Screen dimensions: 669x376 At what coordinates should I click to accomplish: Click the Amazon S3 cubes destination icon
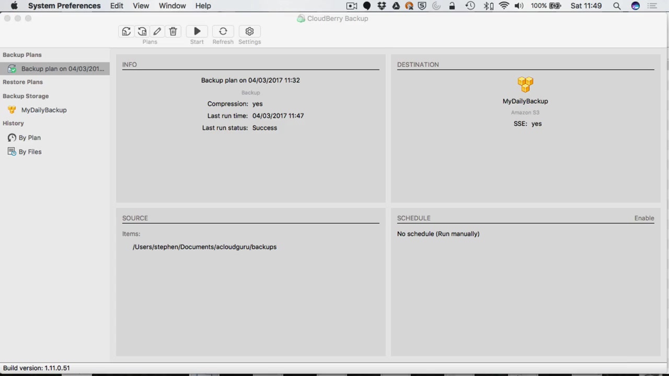coord(525,85)
